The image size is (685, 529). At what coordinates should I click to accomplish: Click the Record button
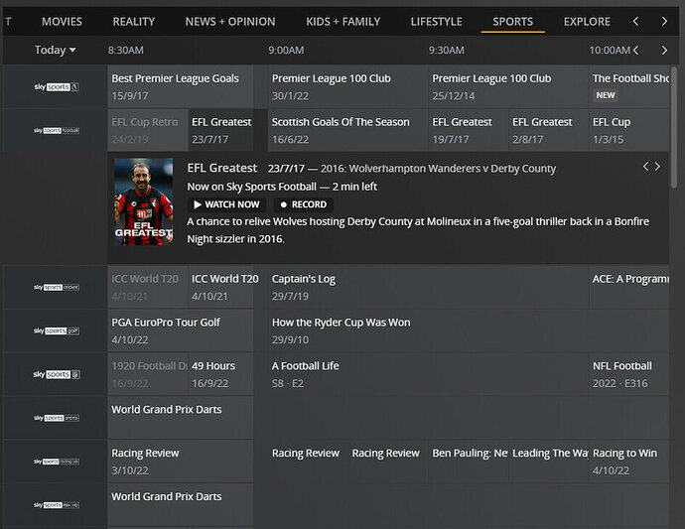click(303, 204)
